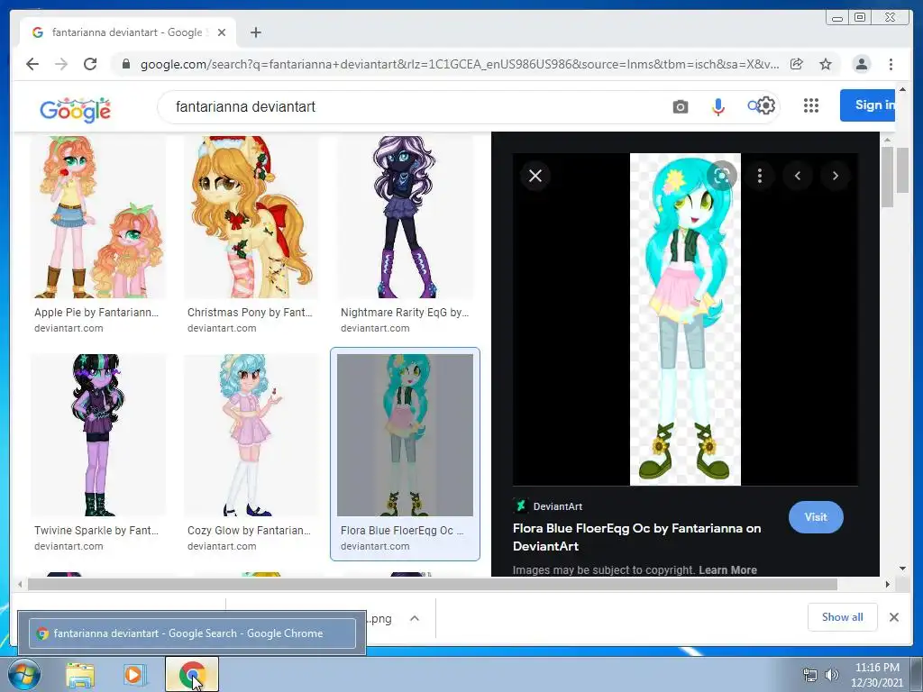Reload the current page
The width and height of the screenshot is (923, 692).
point(90,64)
